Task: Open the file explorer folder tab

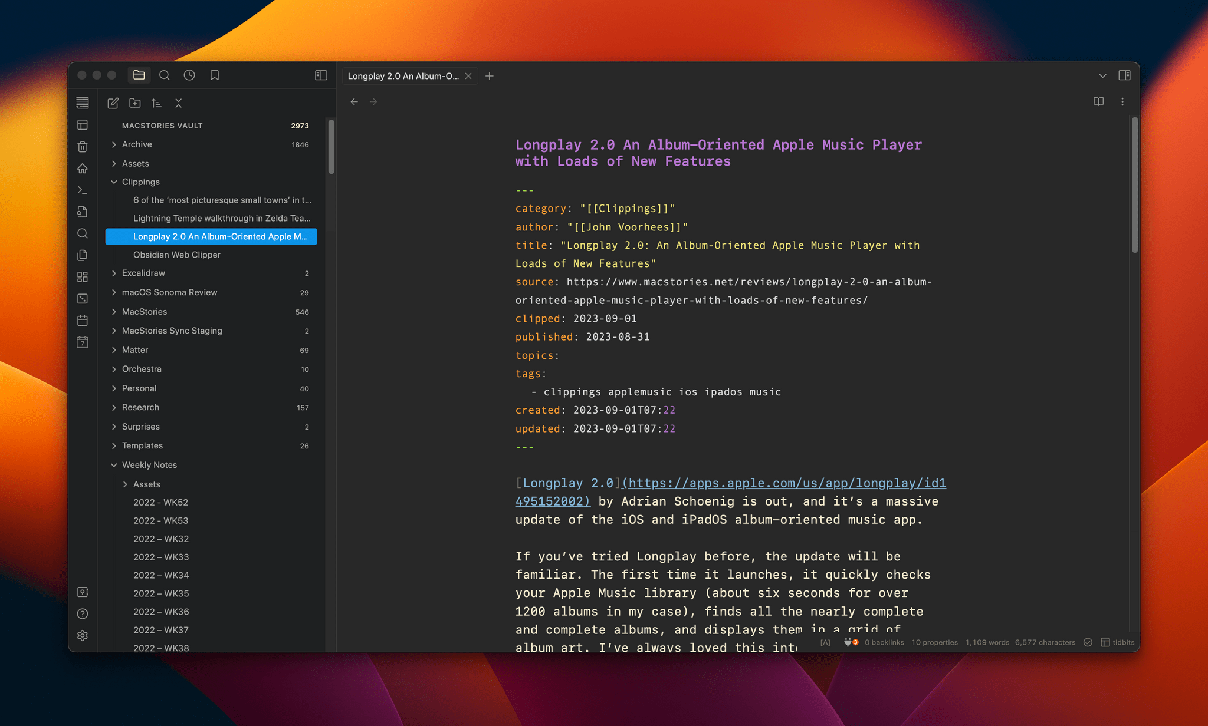Action: point(139,75)
